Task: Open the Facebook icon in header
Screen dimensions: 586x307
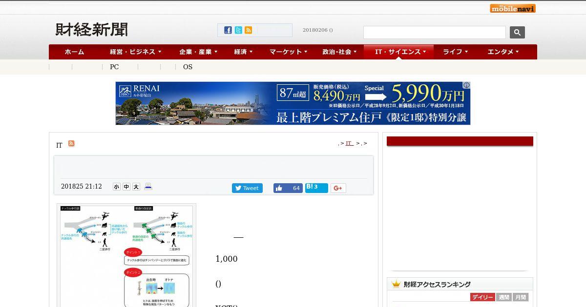Action: click(228, 30)
